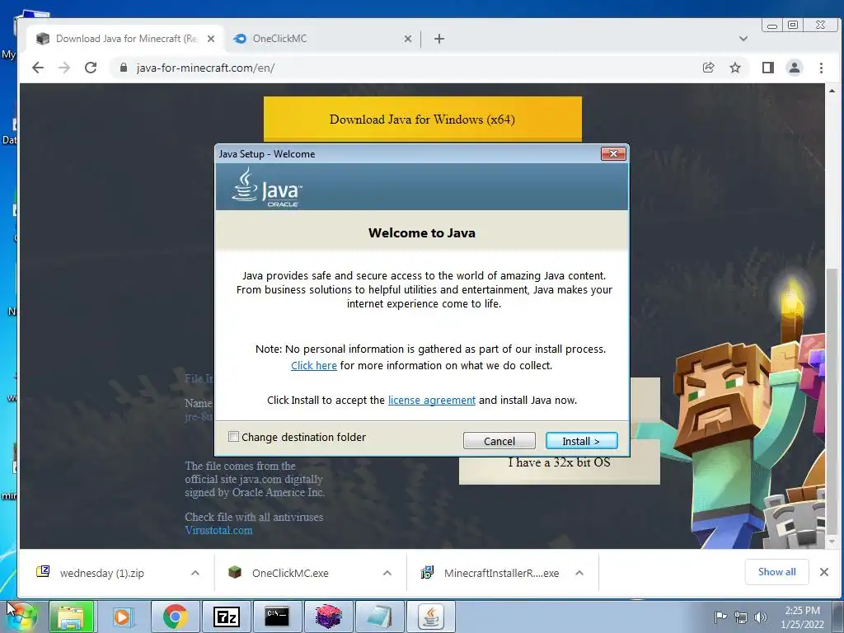Expand options for OneClickMC.exe download
Screen dimensions: 844x633
(387, 573)
